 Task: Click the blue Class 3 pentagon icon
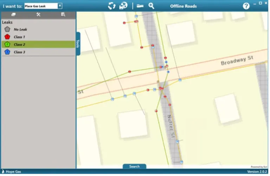coord(7,52)
